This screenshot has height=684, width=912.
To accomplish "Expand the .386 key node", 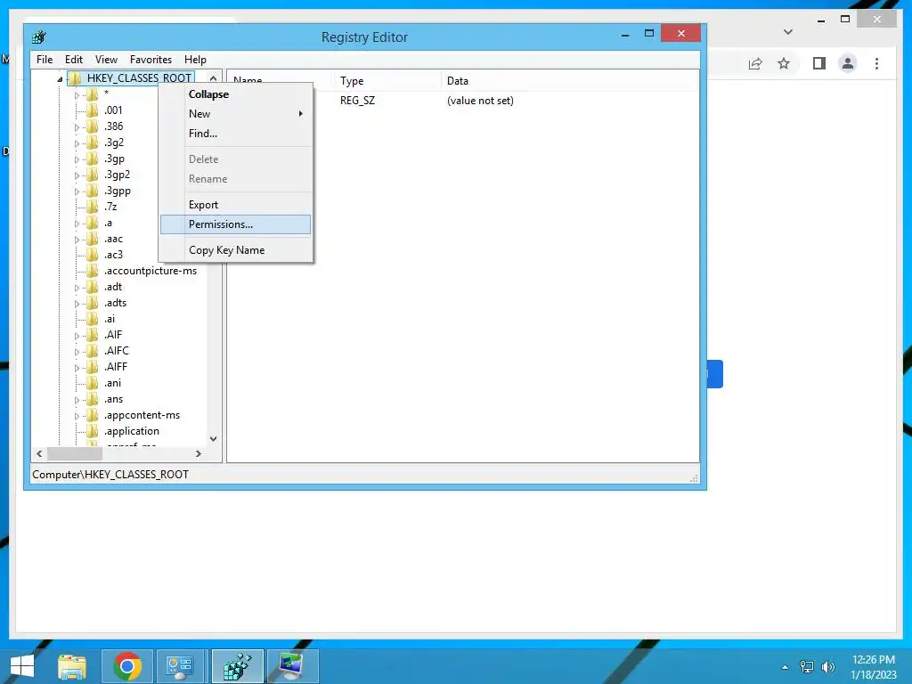I will tap(77, 126).
